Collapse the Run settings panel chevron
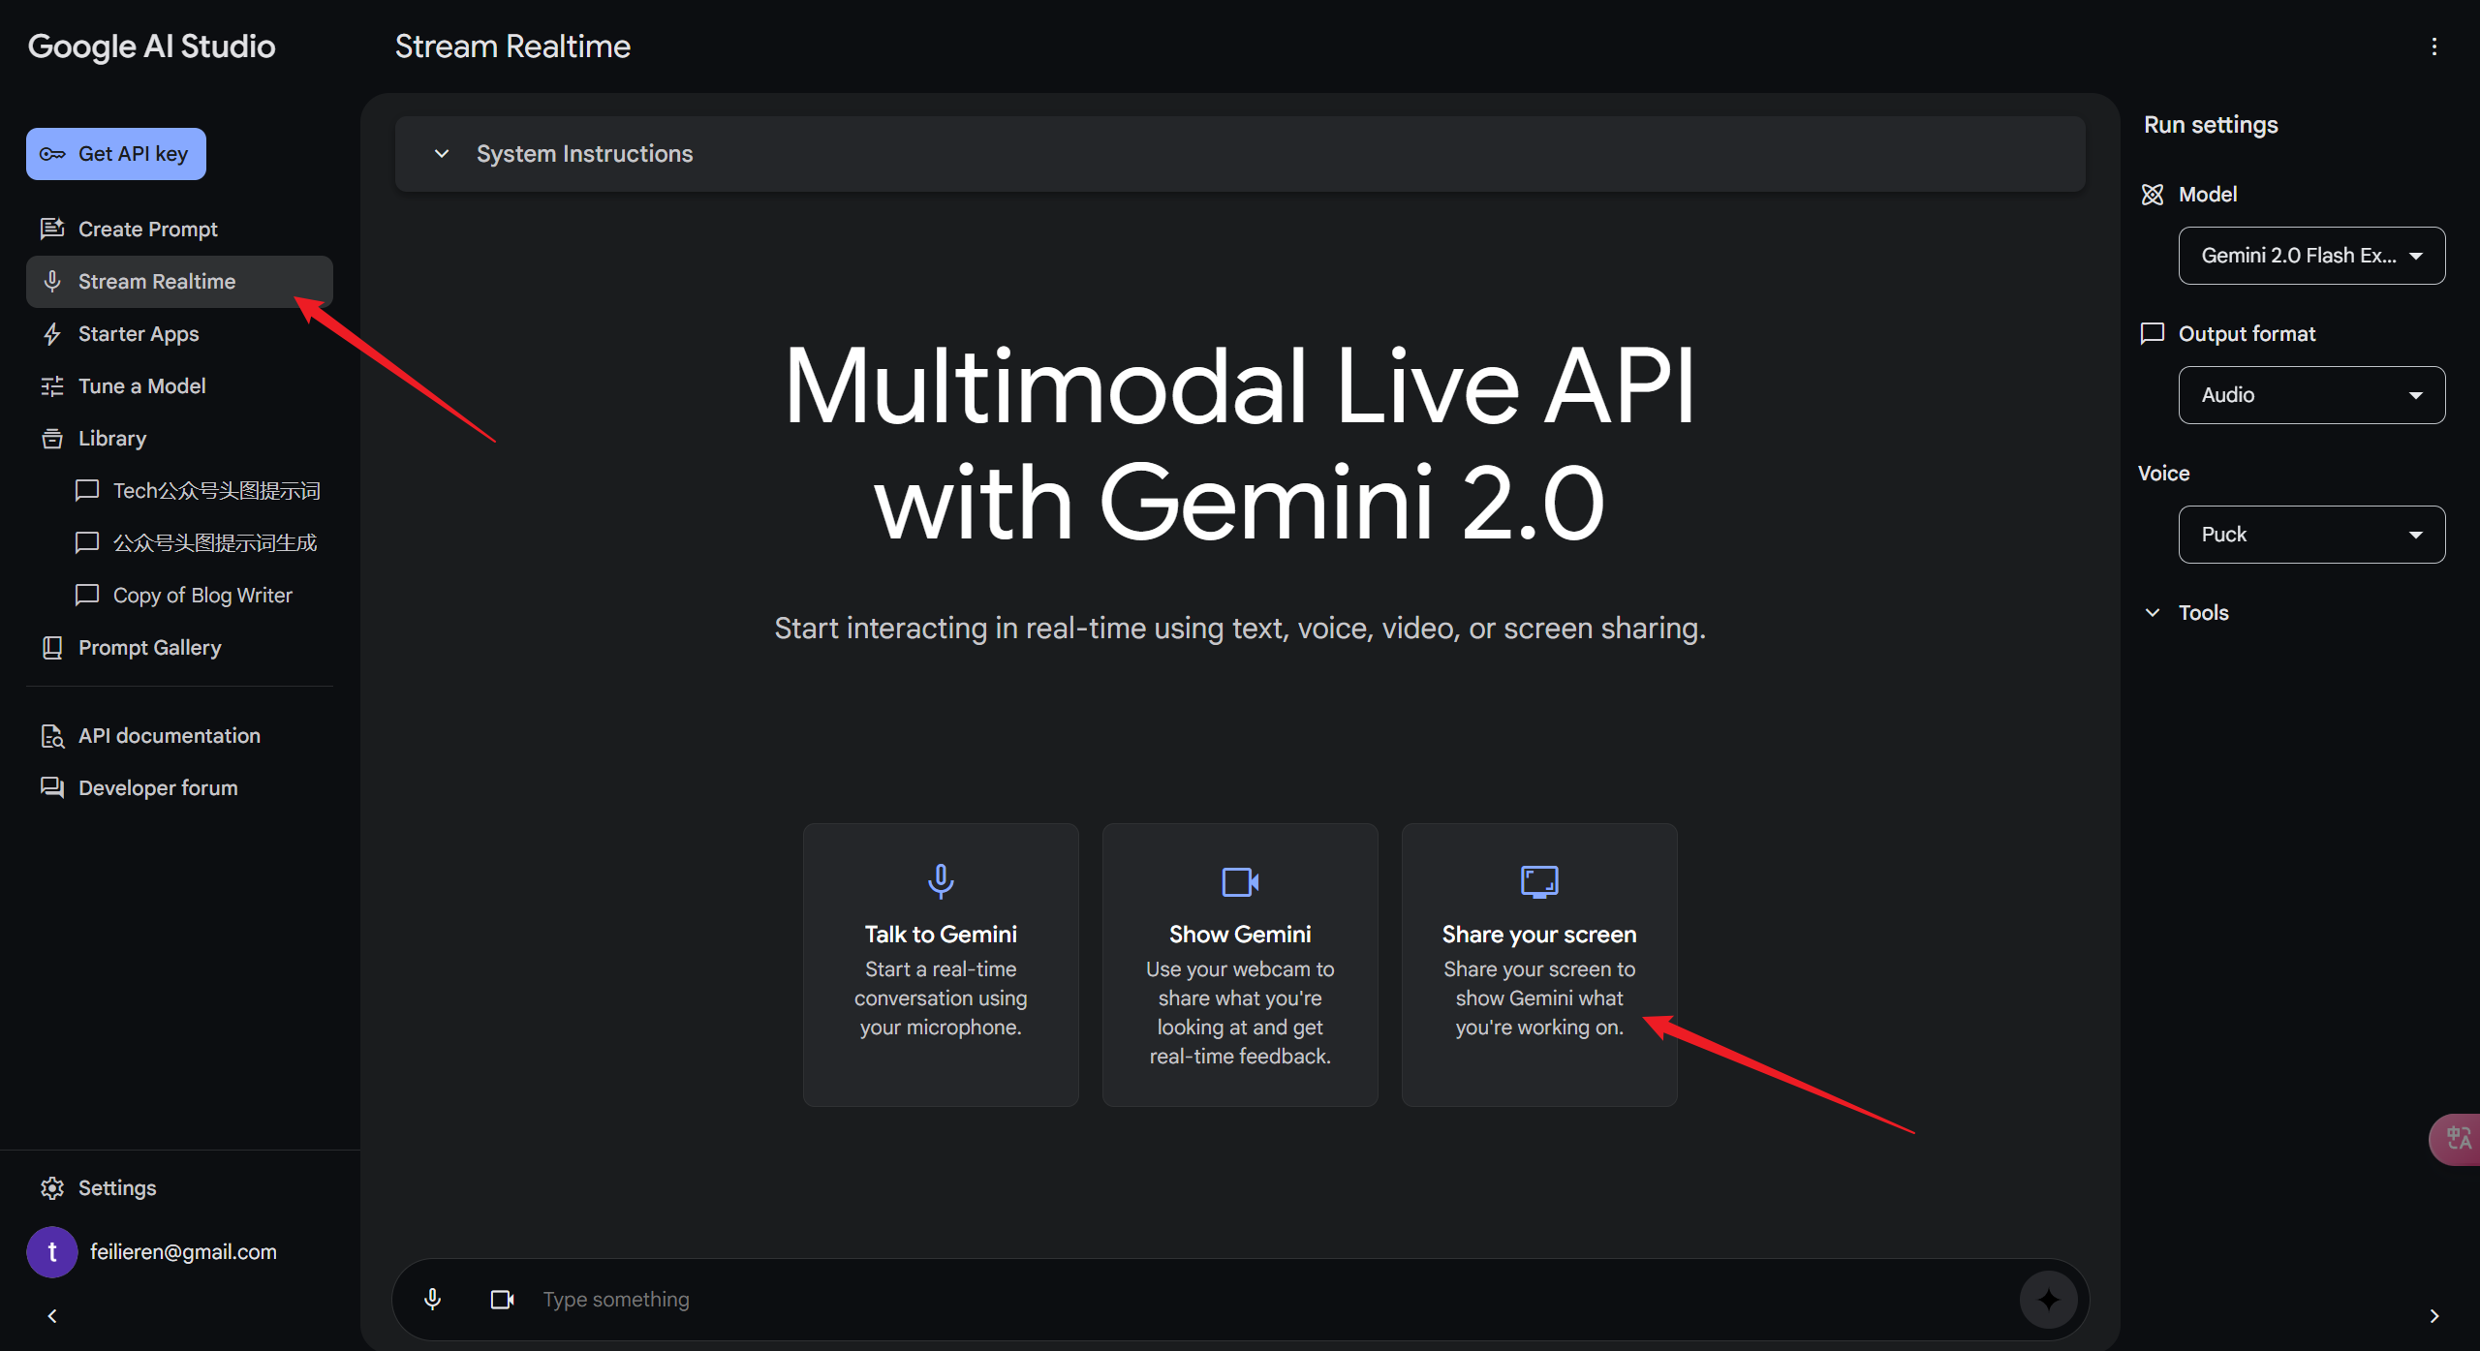The image size is (2480, 1351). 2433,1315
